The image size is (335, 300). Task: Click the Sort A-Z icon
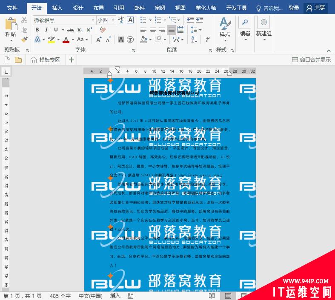coord(194,40)
